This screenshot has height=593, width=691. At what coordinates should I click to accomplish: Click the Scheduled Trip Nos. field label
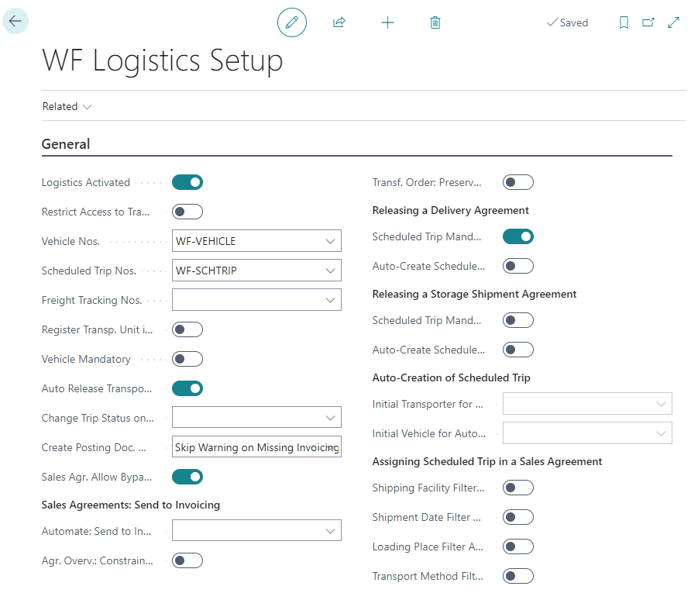(89, 271)
